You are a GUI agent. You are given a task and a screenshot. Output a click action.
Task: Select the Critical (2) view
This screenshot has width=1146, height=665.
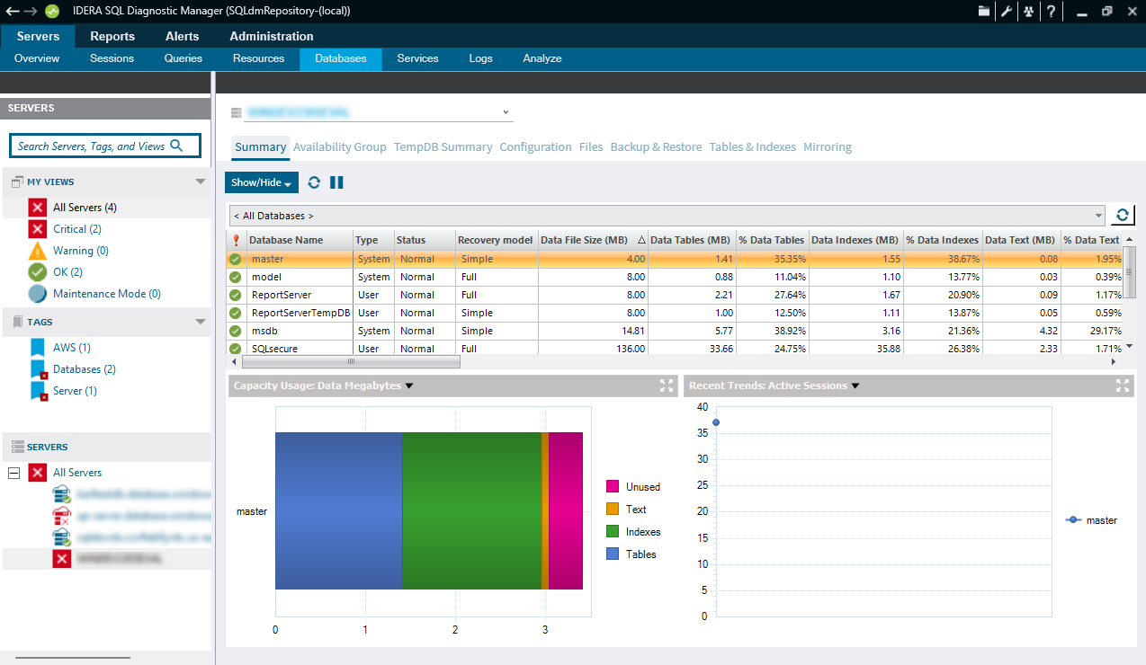tap(76, 229)
